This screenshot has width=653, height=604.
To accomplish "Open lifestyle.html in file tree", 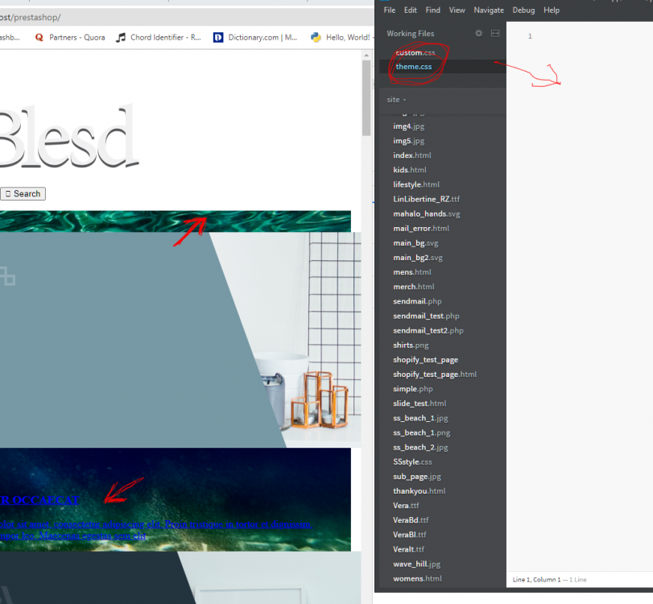I will coord(416,184).
